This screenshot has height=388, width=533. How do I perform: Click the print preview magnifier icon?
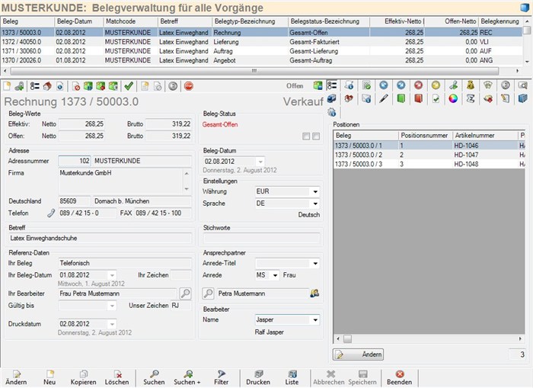point(523,85)
